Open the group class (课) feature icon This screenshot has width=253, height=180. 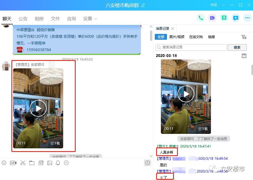pos(224,18)
